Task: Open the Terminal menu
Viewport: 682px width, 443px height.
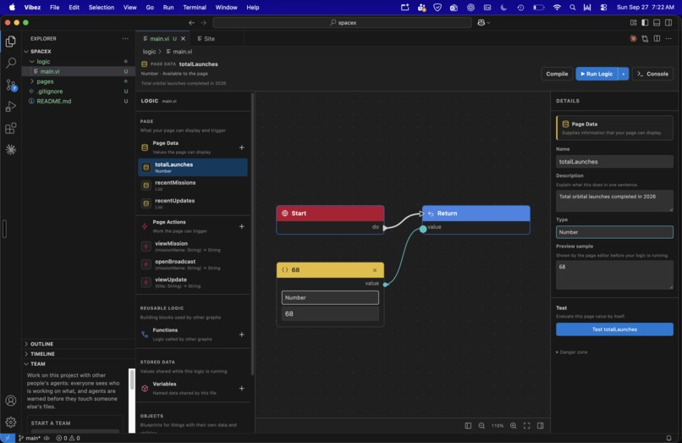Action: click(195, 8)
